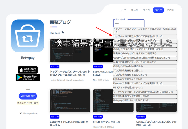This screenshot has width=188, height=129.
Task: Select search result GatsbyへのYouTube埋め込み
Action: tap(145, 66)
